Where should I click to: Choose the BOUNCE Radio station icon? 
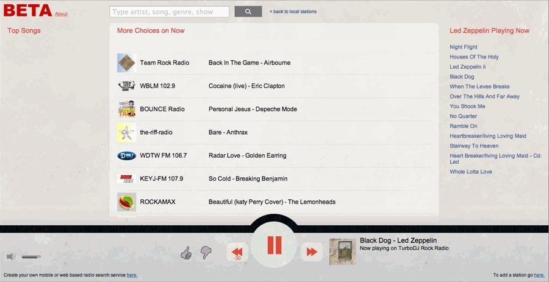(126, 109)
